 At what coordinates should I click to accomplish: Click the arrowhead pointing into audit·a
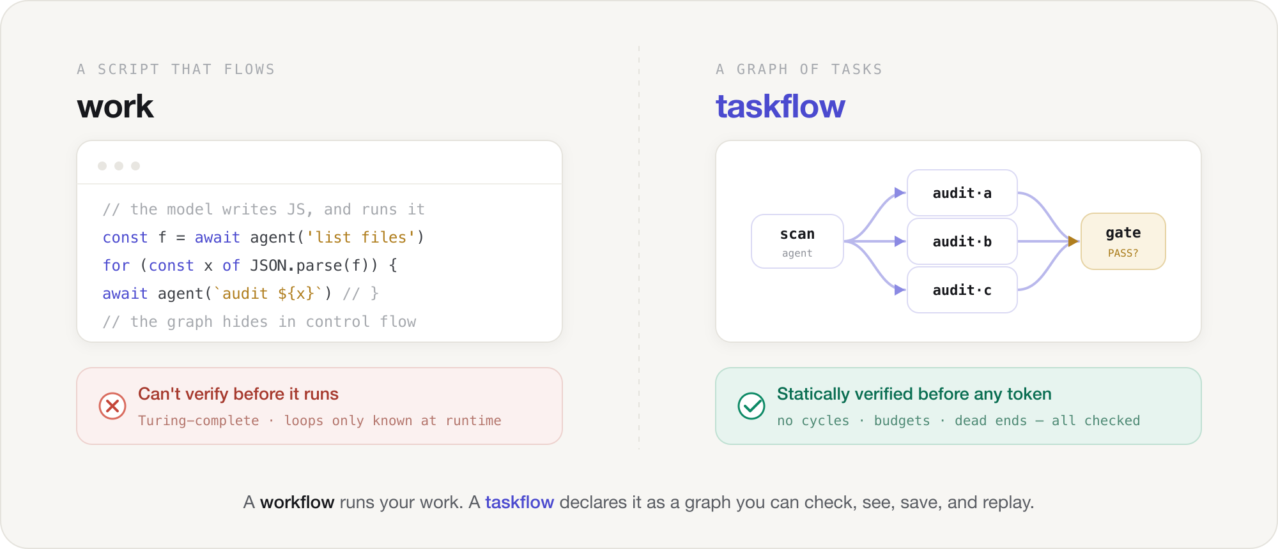point(900,193)
